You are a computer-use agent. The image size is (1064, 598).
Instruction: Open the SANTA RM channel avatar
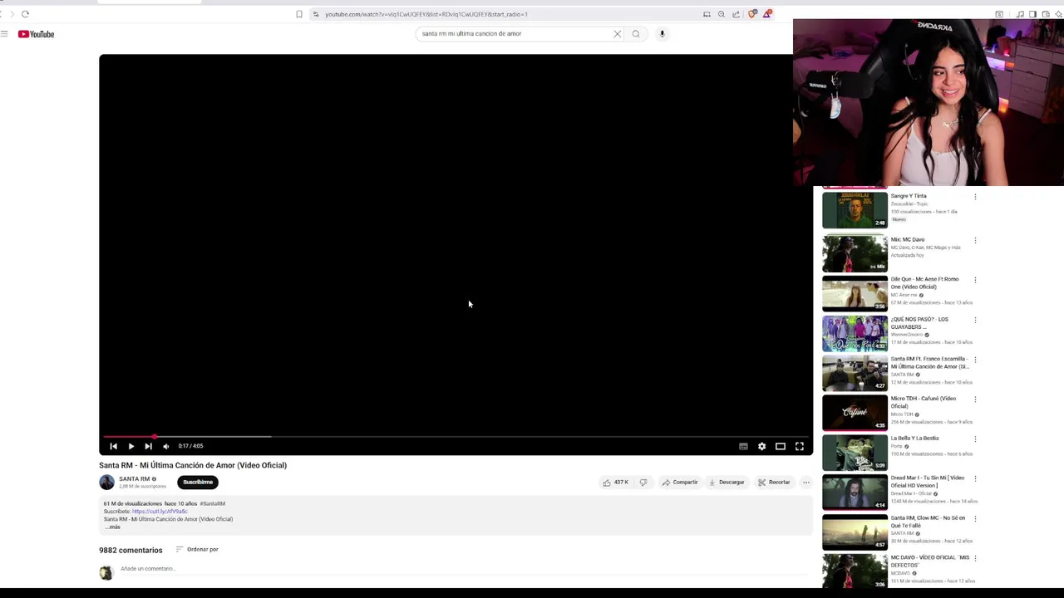coord(106,483)
